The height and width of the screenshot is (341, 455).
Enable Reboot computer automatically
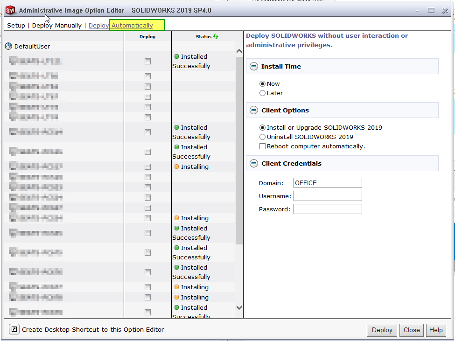pos(262,146)
